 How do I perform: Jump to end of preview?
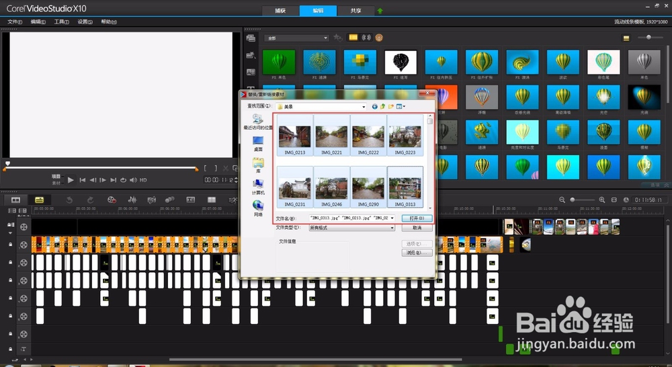[x=113, y=180]
